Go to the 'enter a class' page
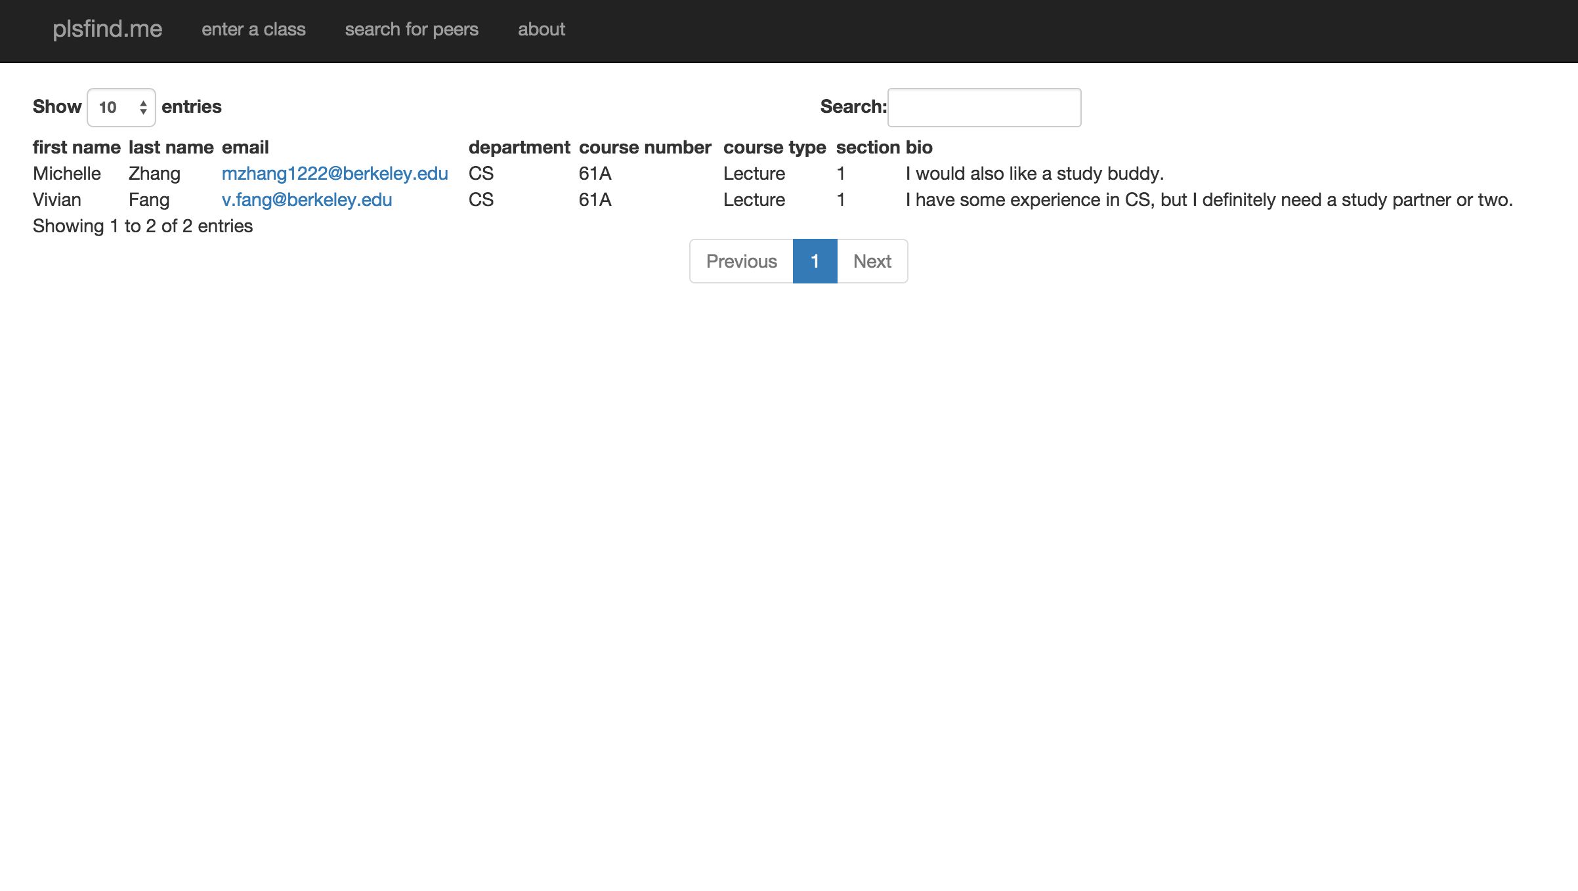1578x891 pixels. click(x=253, y=30)
